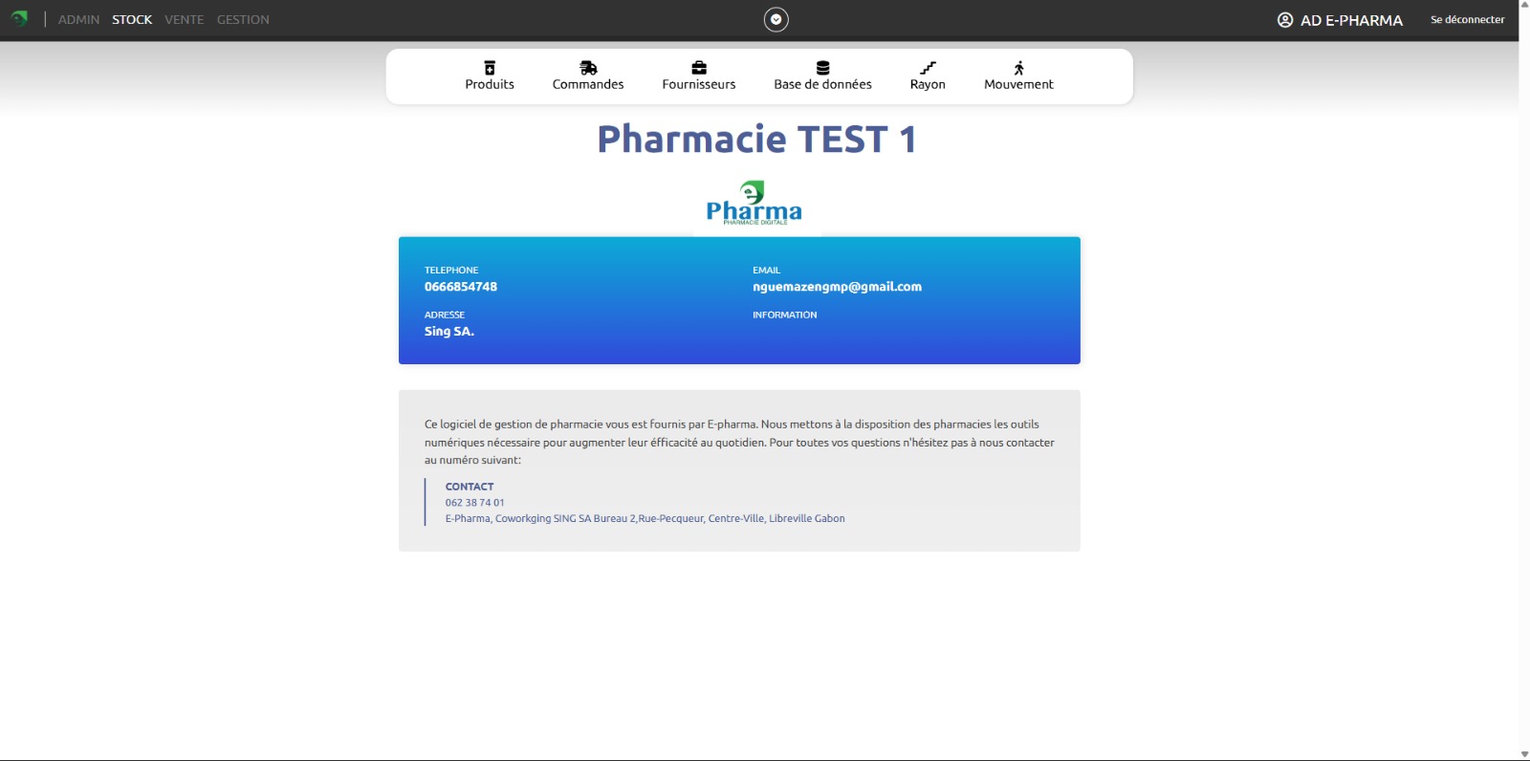Click the telephone number 0666854748
This screenshot has height=761, width=1530.
click(x=461, y=287)
